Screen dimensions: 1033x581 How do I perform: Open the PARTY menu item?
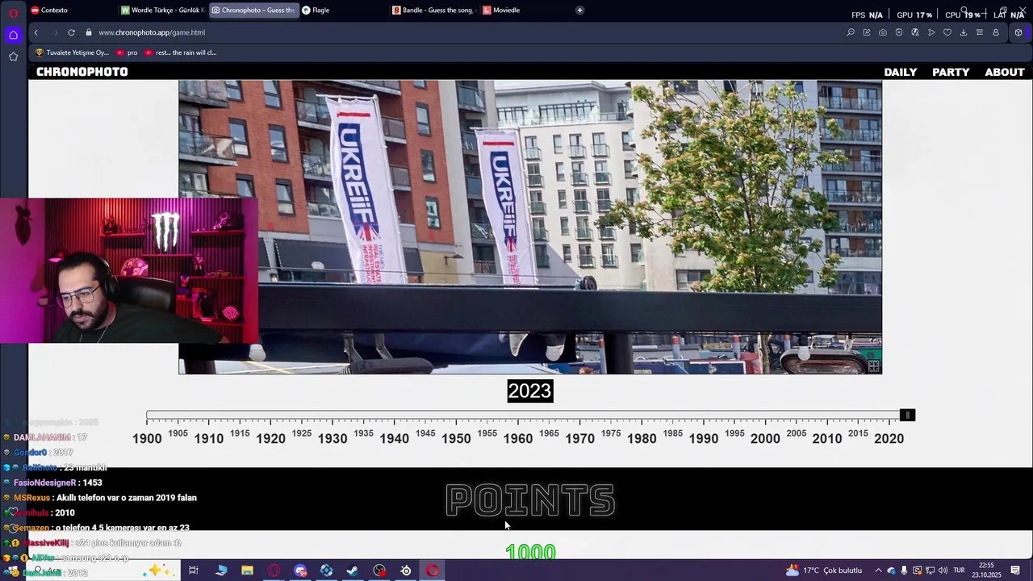(951, 72)
